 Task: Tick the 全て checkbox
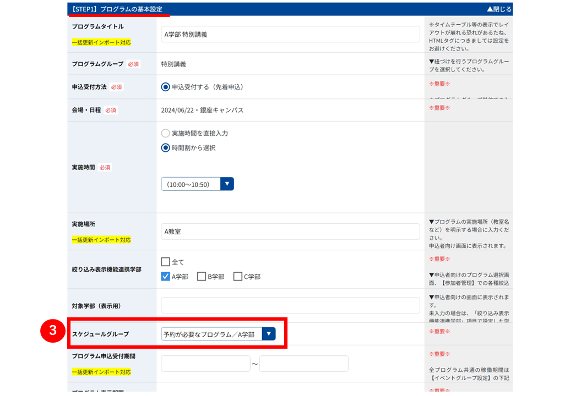coord(165,262)
